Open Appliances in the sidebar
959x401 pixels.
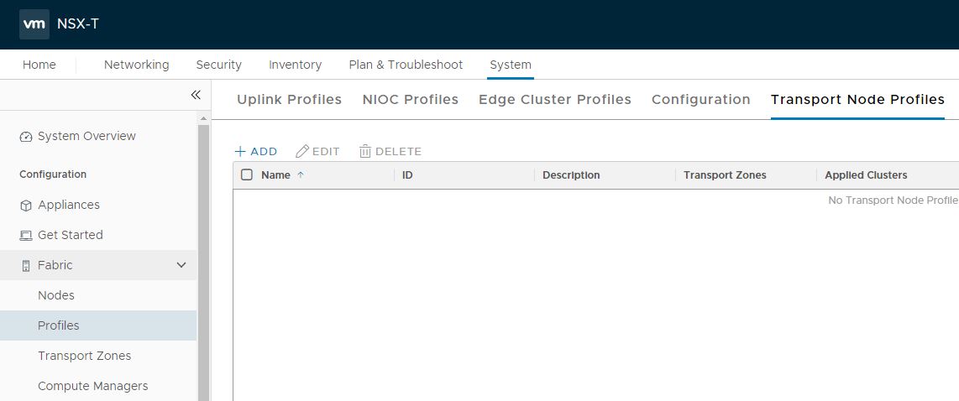tap(69, 206)
